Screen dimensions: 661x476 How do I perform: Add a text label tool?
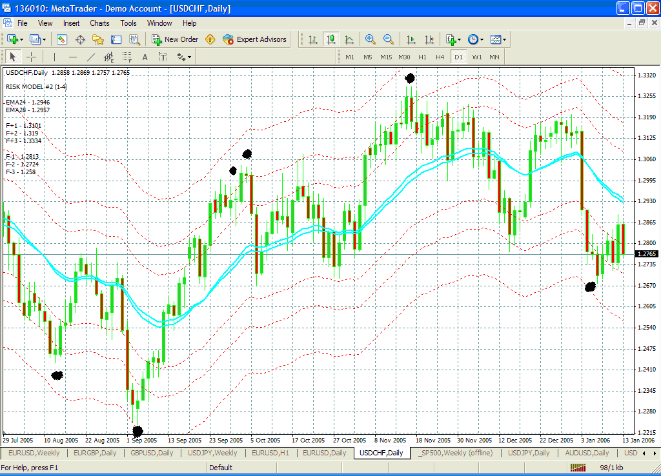pos(145,57)
